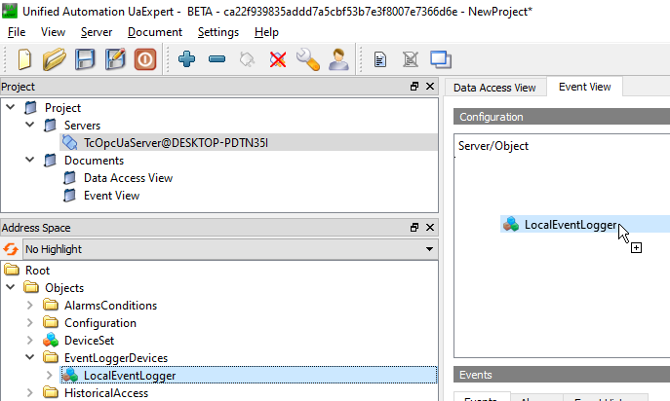Click the user identity icon in toolbar

[x=338, y=59]
